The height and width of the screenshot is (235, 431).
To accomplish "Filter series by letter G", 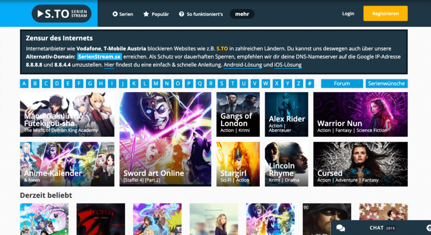I will click(90, 84).
